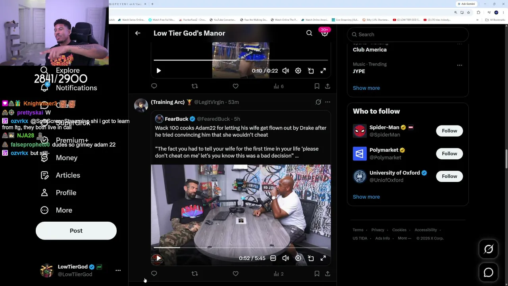508x286 pixels.
Task: Open settings on the 5:45 video
Action: [x=298, y=258]
